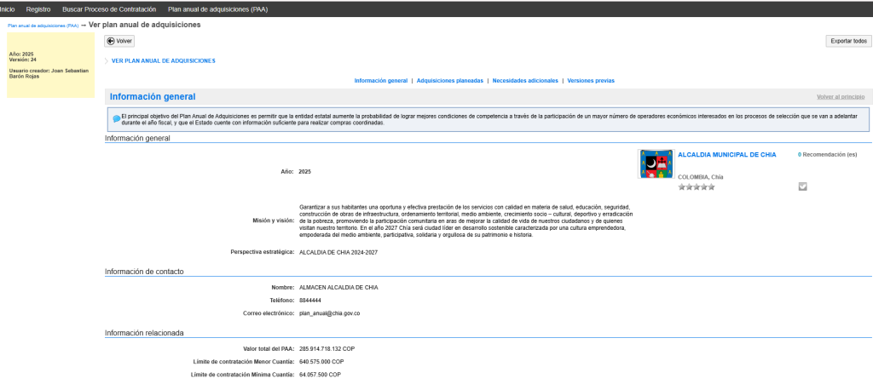Click the Volver back arrow button

point(119,41)
